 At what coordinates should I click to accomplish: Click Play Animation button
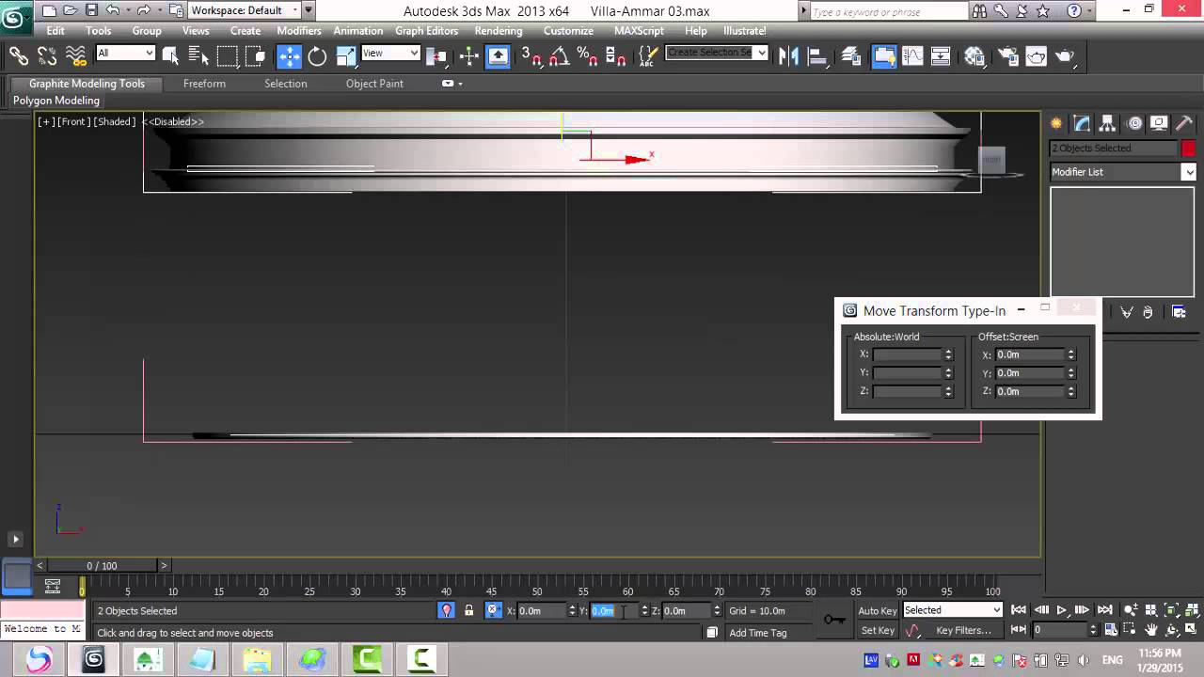[1062, 610]
